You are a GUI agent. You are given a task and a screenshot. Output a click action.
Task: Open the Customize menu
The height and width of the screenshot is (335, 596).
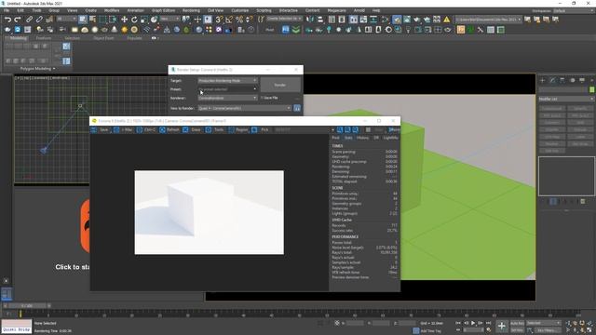pyautogui.click(x=240, y=10)
